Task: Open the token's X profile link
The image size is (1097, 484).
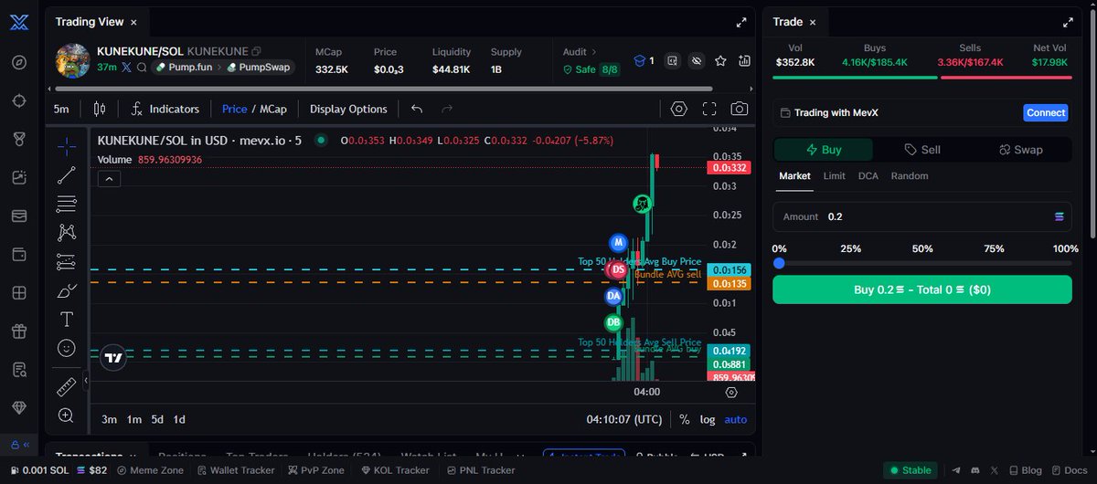Action: [x=127, y=68]
